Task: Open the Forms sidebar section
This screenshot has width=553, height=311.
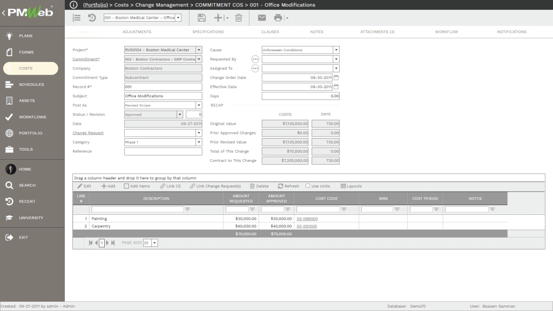Action: 26,52
